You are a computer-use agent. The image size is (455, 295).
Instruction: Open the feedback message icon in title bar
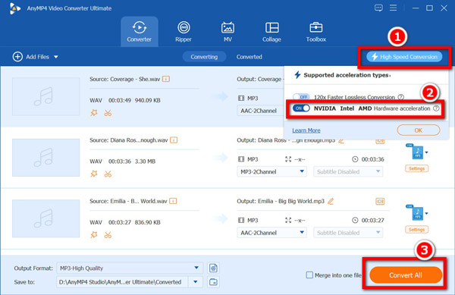(378, 8)
